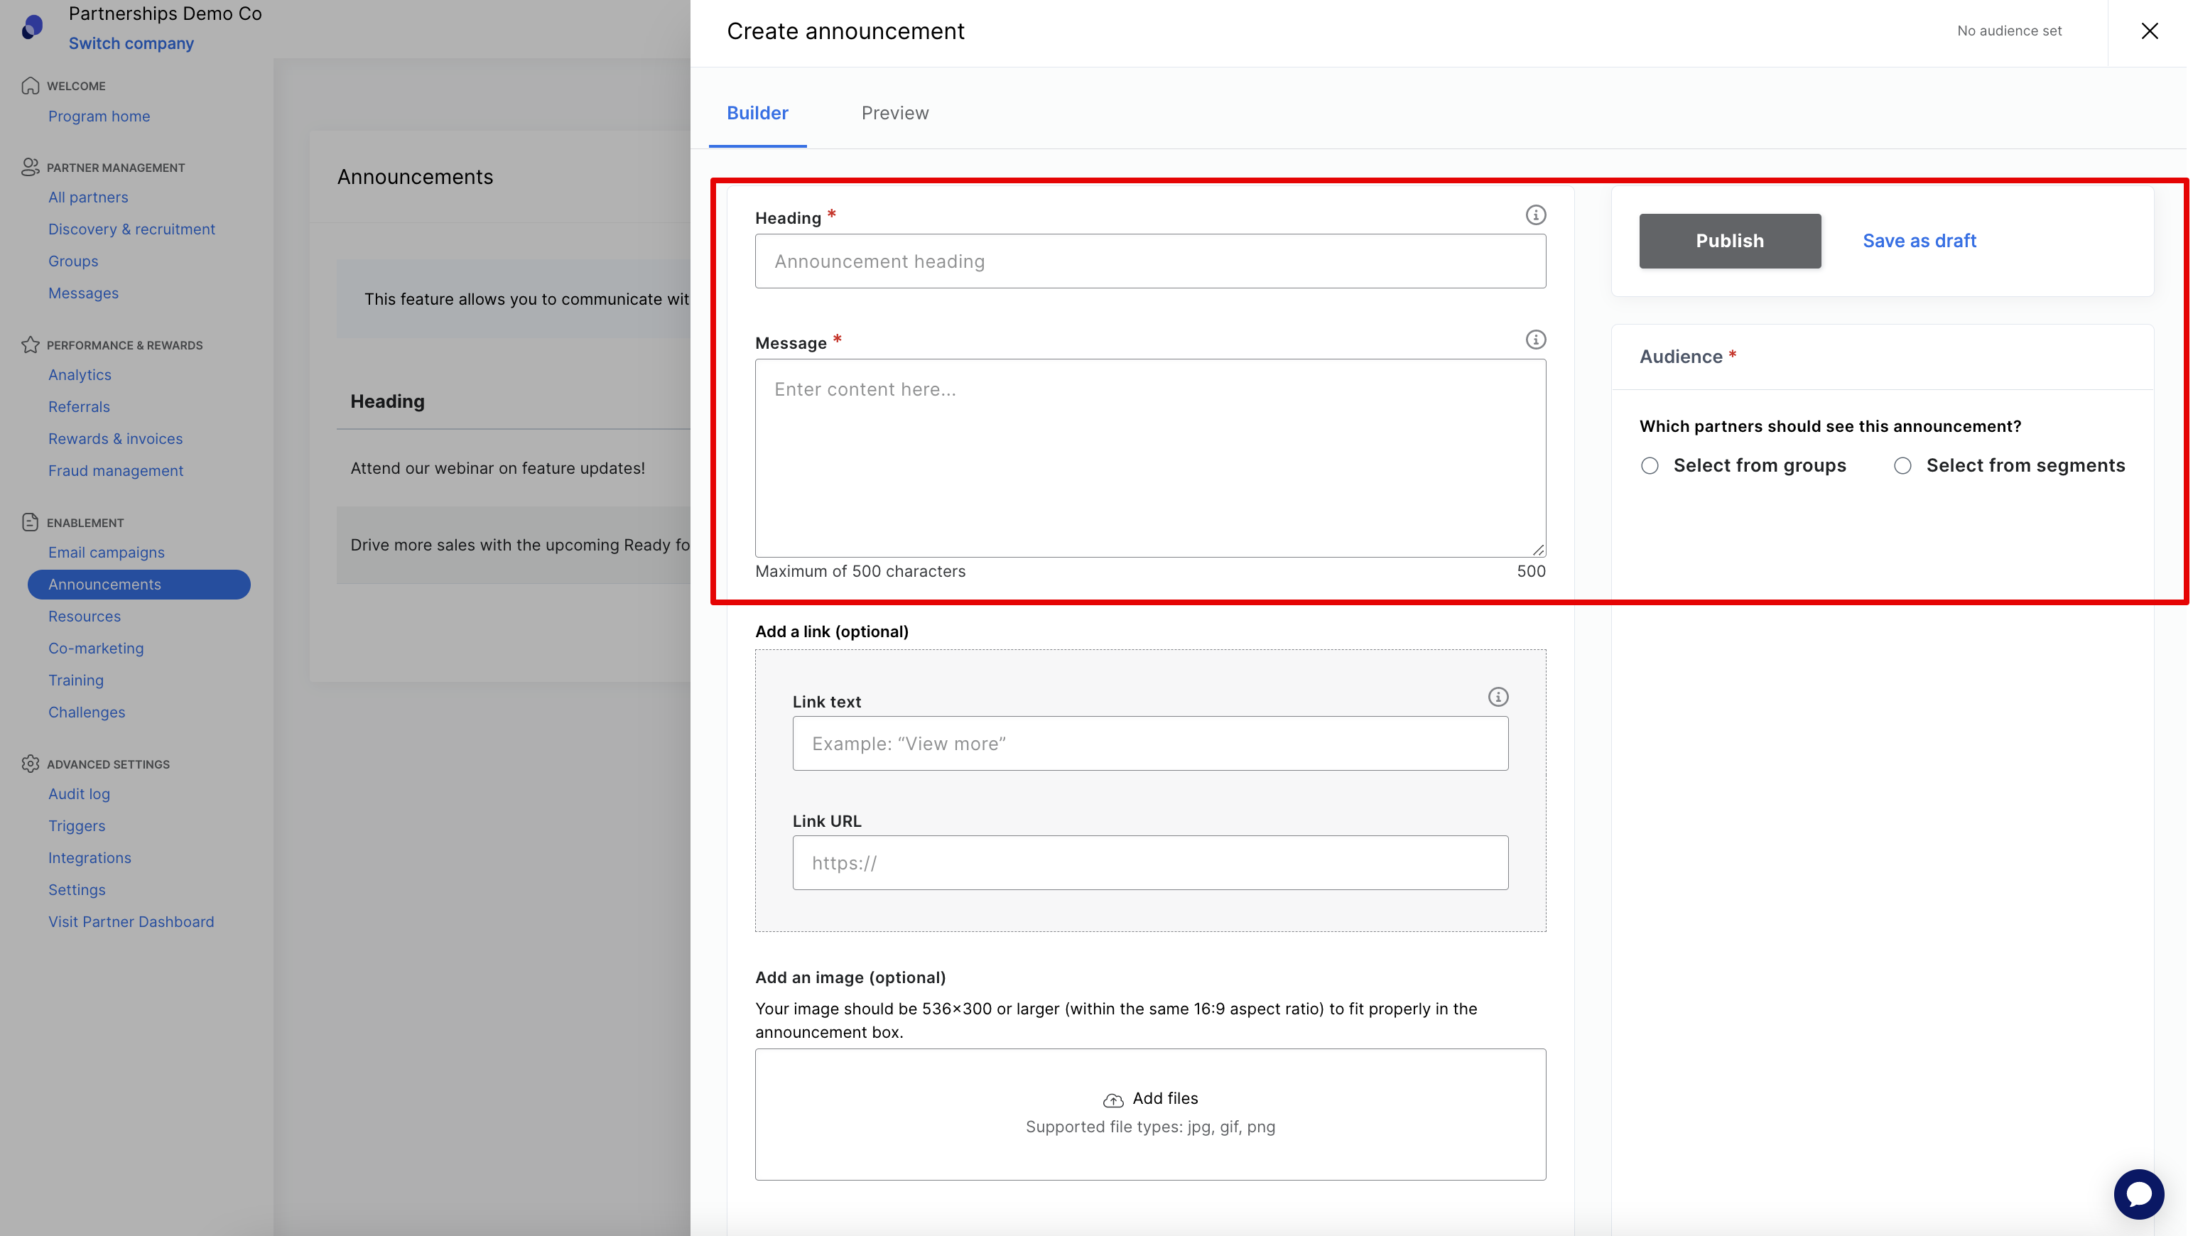Open the chat support bubble
The height and width of the screenshot is (1236, 2193).
click(x=2138, y=1193)
